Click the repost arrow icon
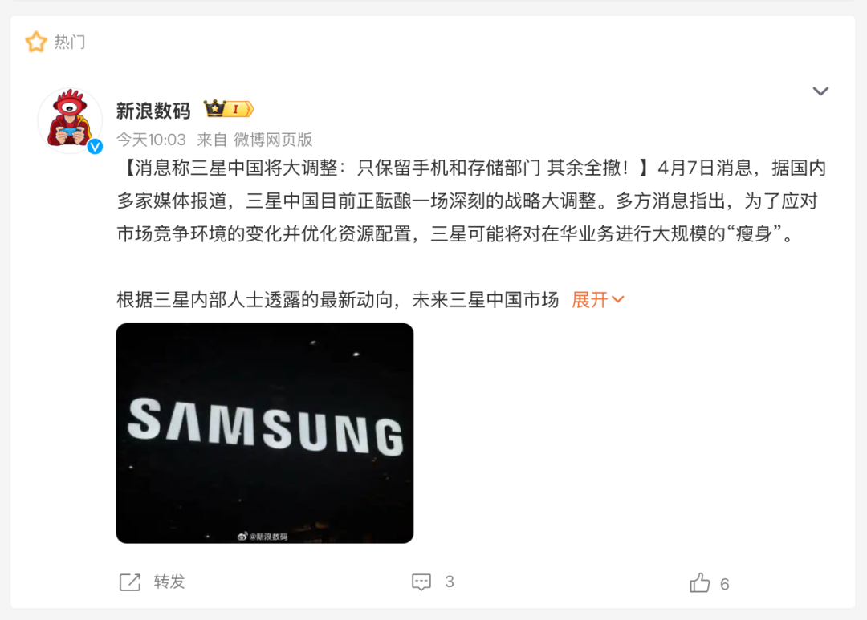Screen dimensions: 867x620 [130, 582]
